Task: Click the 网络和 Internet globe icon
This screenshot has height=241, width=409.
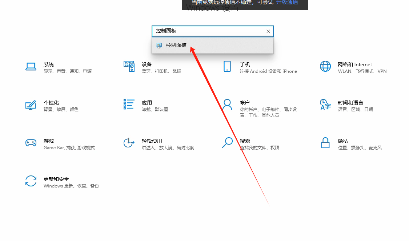Action: pyautogui.click(x=325, y=66)
